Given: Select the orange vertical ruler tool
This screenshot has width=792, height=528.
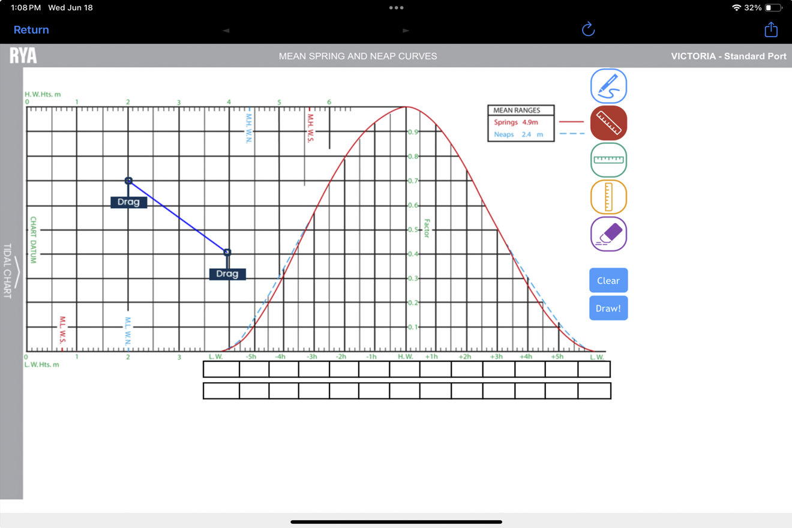Looking at the screenshot, I should coord(608,197).
